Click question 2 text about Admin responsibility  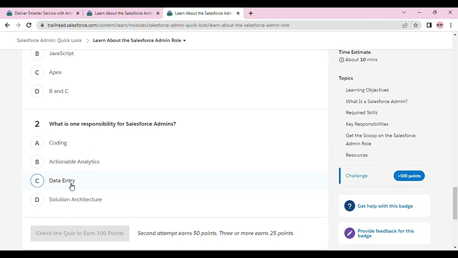pos(112,124)
